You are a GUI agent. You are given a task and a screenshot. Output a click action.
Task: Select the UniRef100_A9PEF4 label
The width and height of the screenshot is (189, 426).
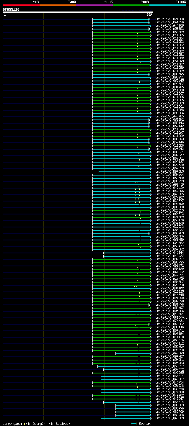(x=170, y=113)
